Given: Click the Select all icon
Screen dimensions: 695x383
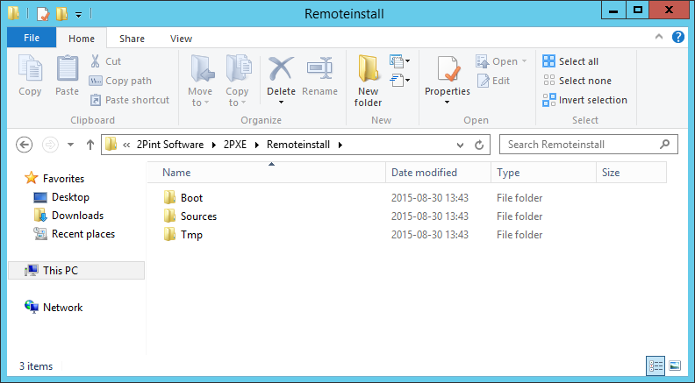Looking at the screenshot, I should click(549, 61).
